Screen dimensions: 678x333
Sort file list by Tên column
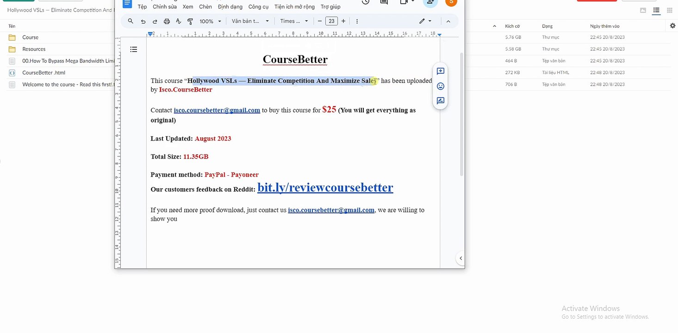tap(12, 26)
